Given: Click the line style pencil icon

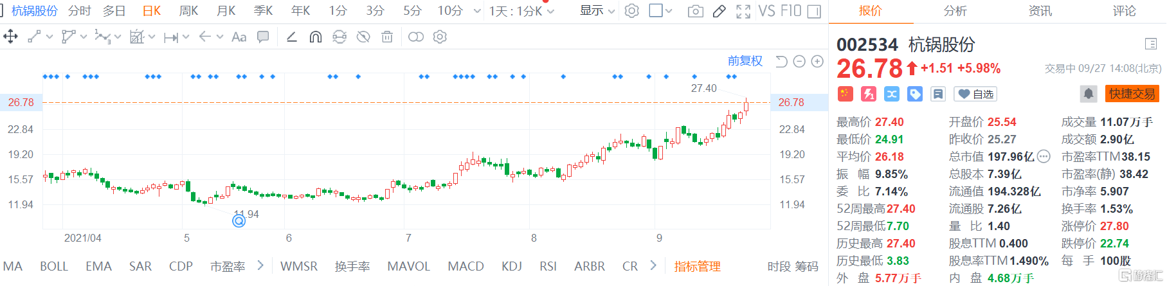Looking at the screenshot, I should click(291, 37).
